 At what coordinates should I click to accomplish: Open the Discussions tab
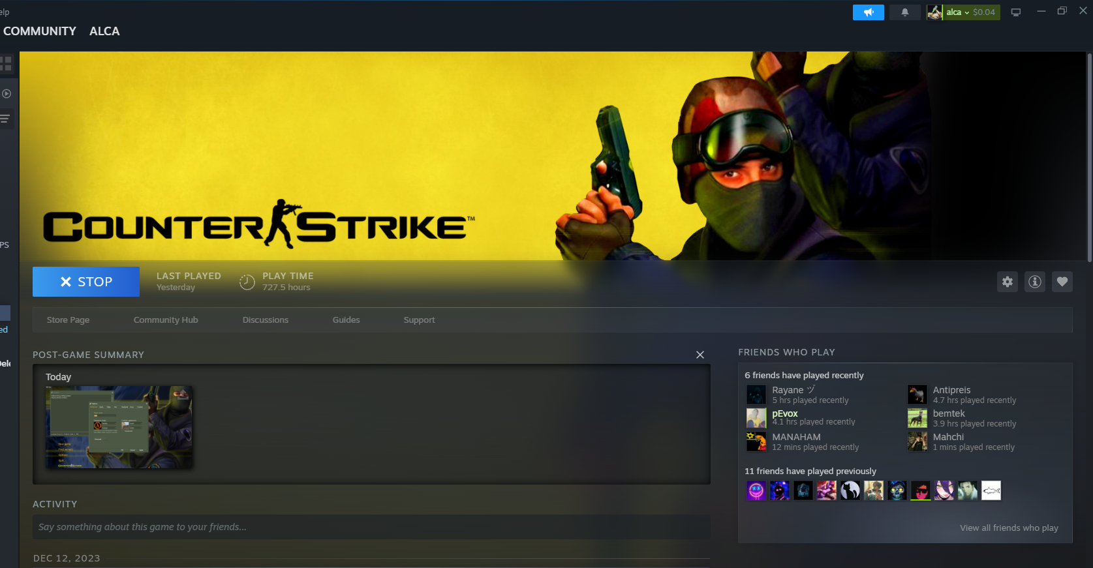(265, 320)
